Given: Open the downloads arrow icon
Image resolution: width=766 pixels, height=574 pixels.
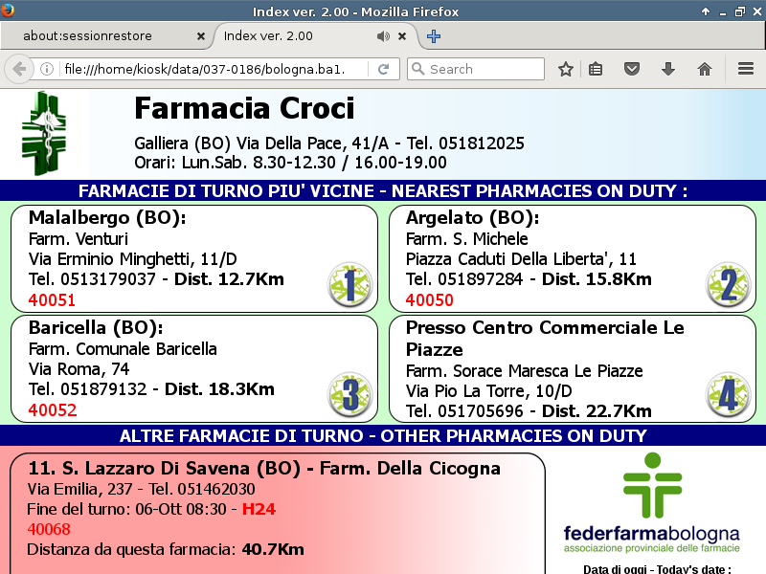Looking at the screenshot, I should 668,69.
